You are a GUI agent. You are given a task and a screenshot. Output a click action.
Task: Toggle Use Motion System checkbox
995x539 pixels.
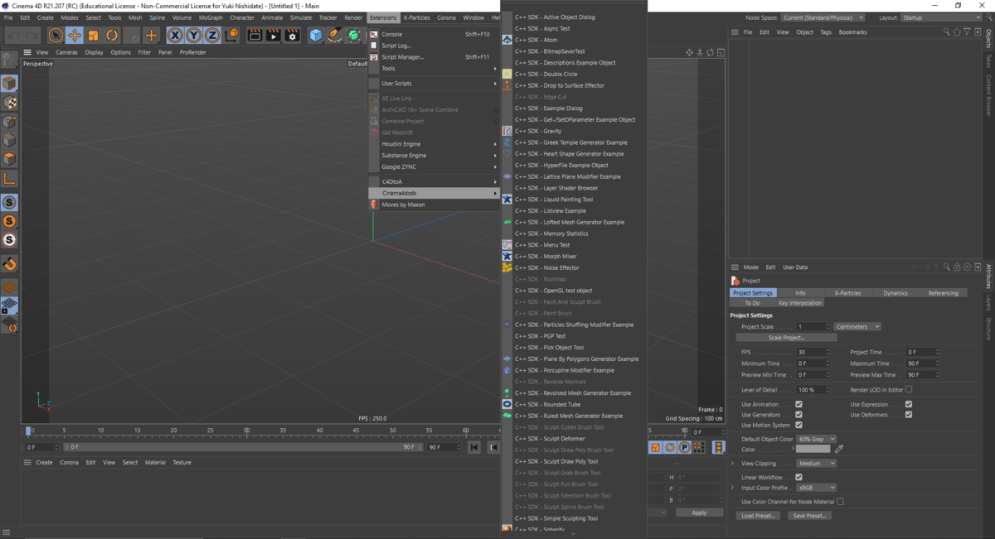coord(798,425)
